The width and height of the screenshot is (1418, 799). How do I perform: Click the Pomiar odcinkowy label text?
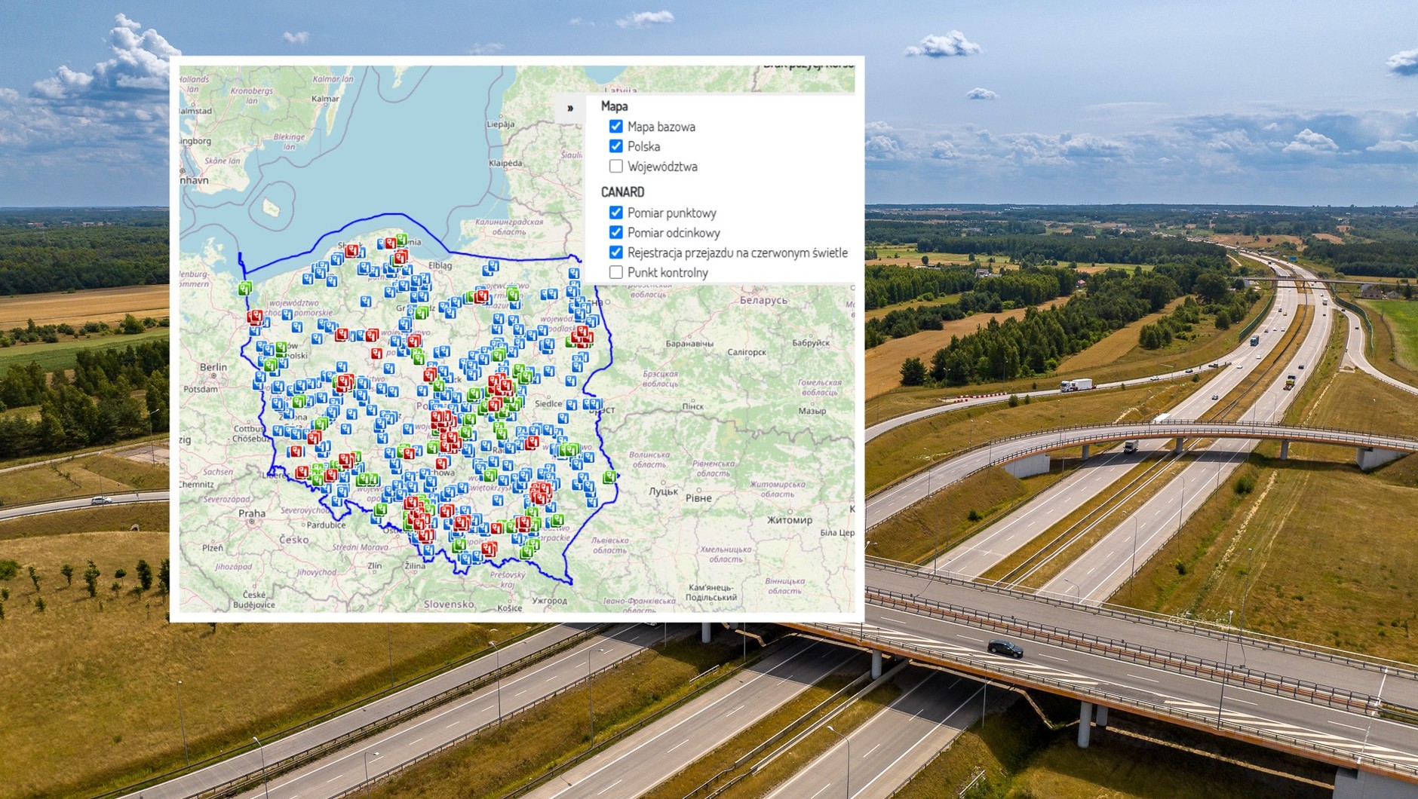coord(673,233)
